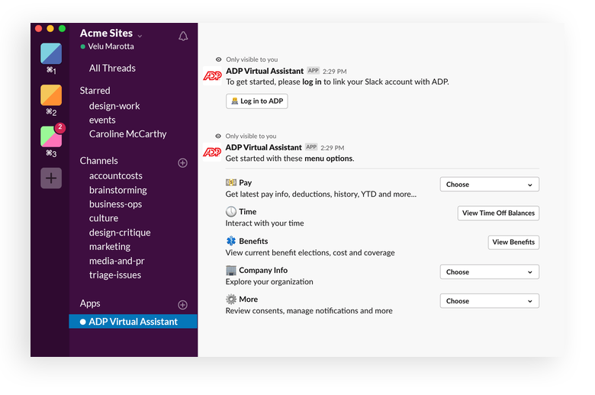Open Caroline McCarthy direct message
This screenshot has width=595, height=395.
[127, 134]
